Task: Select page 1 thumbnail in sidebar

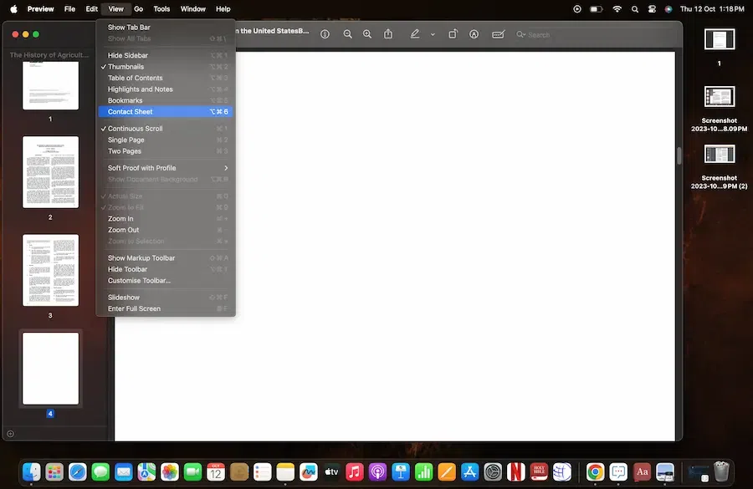Action: point(50,85)
